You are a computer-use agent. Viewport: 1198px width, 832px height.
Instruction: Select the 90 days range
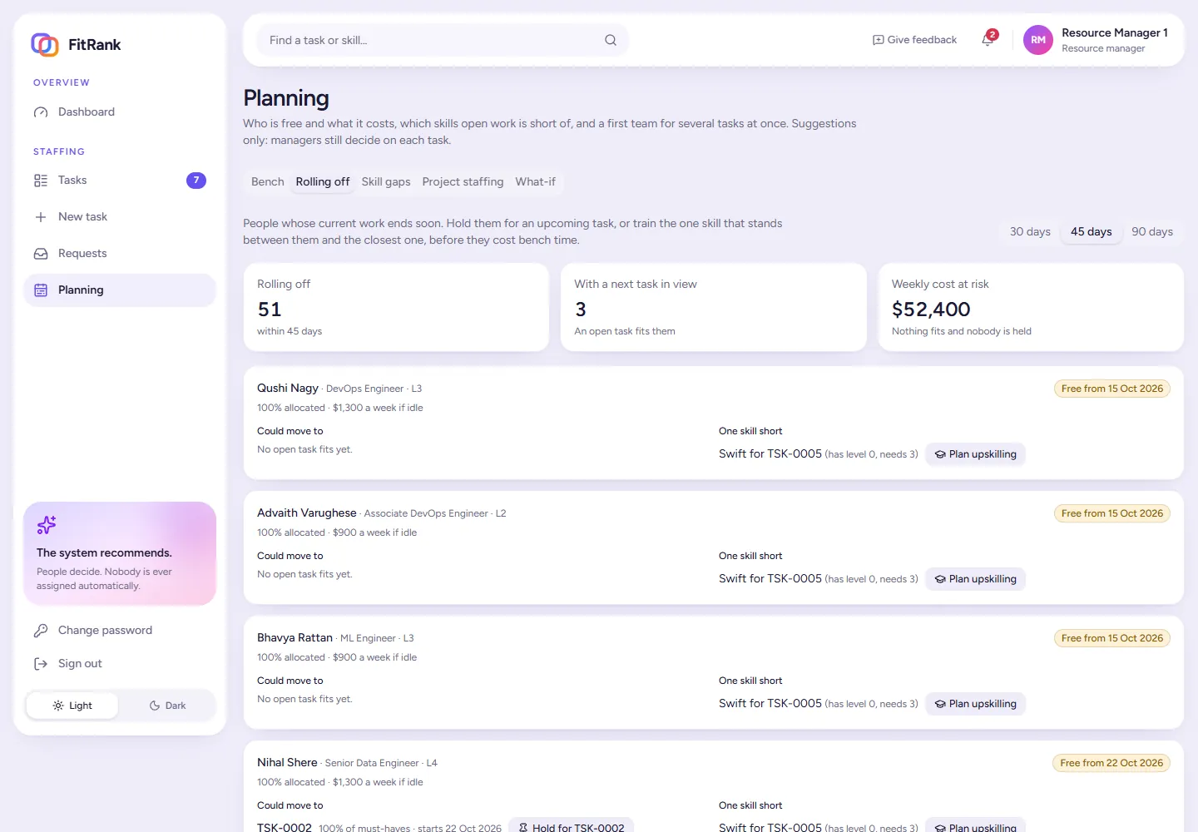1152,232
